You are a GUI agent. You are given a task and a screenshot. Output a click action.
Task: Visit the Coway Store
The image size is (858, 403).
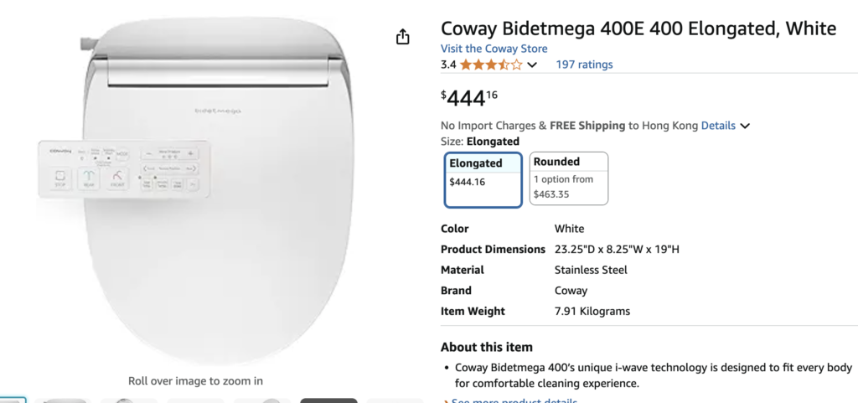tap(494, 49)
